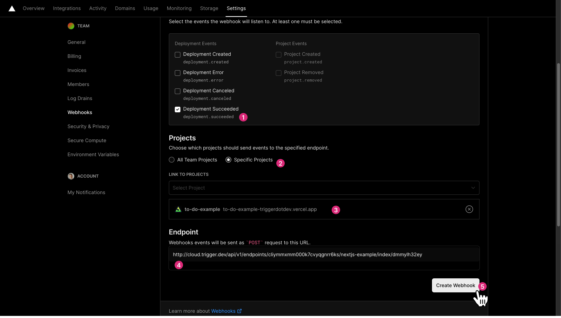Click the to-do-example project name

point(202,209)
